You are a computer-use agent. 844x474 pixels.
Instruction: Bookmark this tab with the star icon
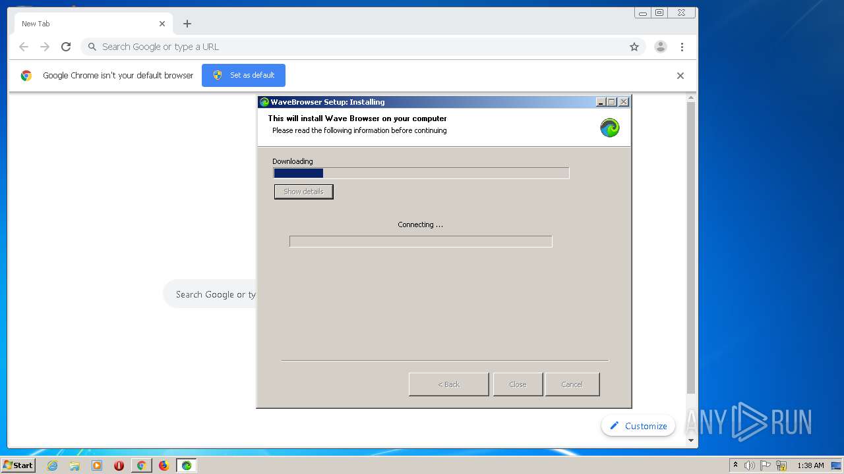click(634, 47)
